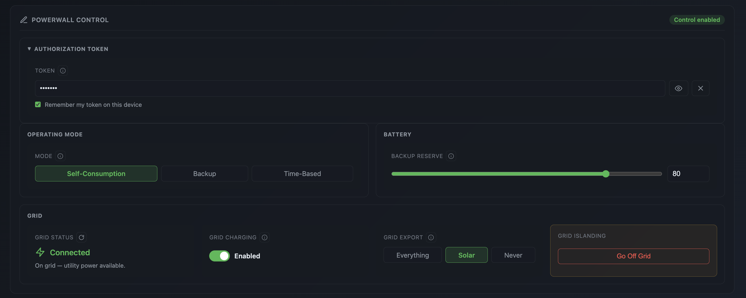Select Self-Consumption mode
This screenshot has height=298, width=746.
[96, 174]
